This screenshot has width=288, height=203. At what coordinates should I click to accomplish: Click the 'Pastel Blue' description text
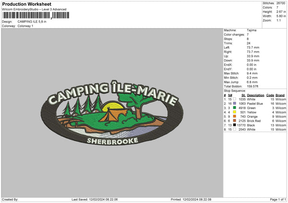pos(255,104)
